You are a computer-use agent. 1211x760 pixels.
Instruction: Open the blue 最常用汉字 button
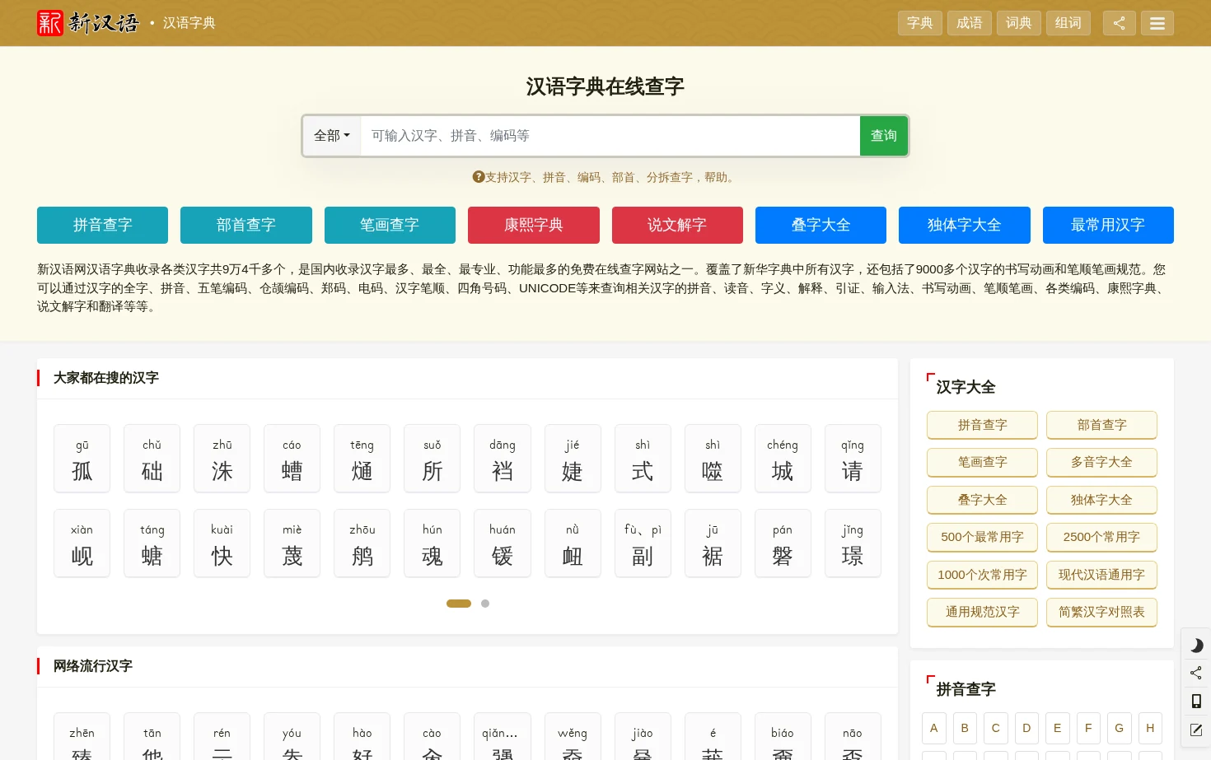coord(1108,225)
